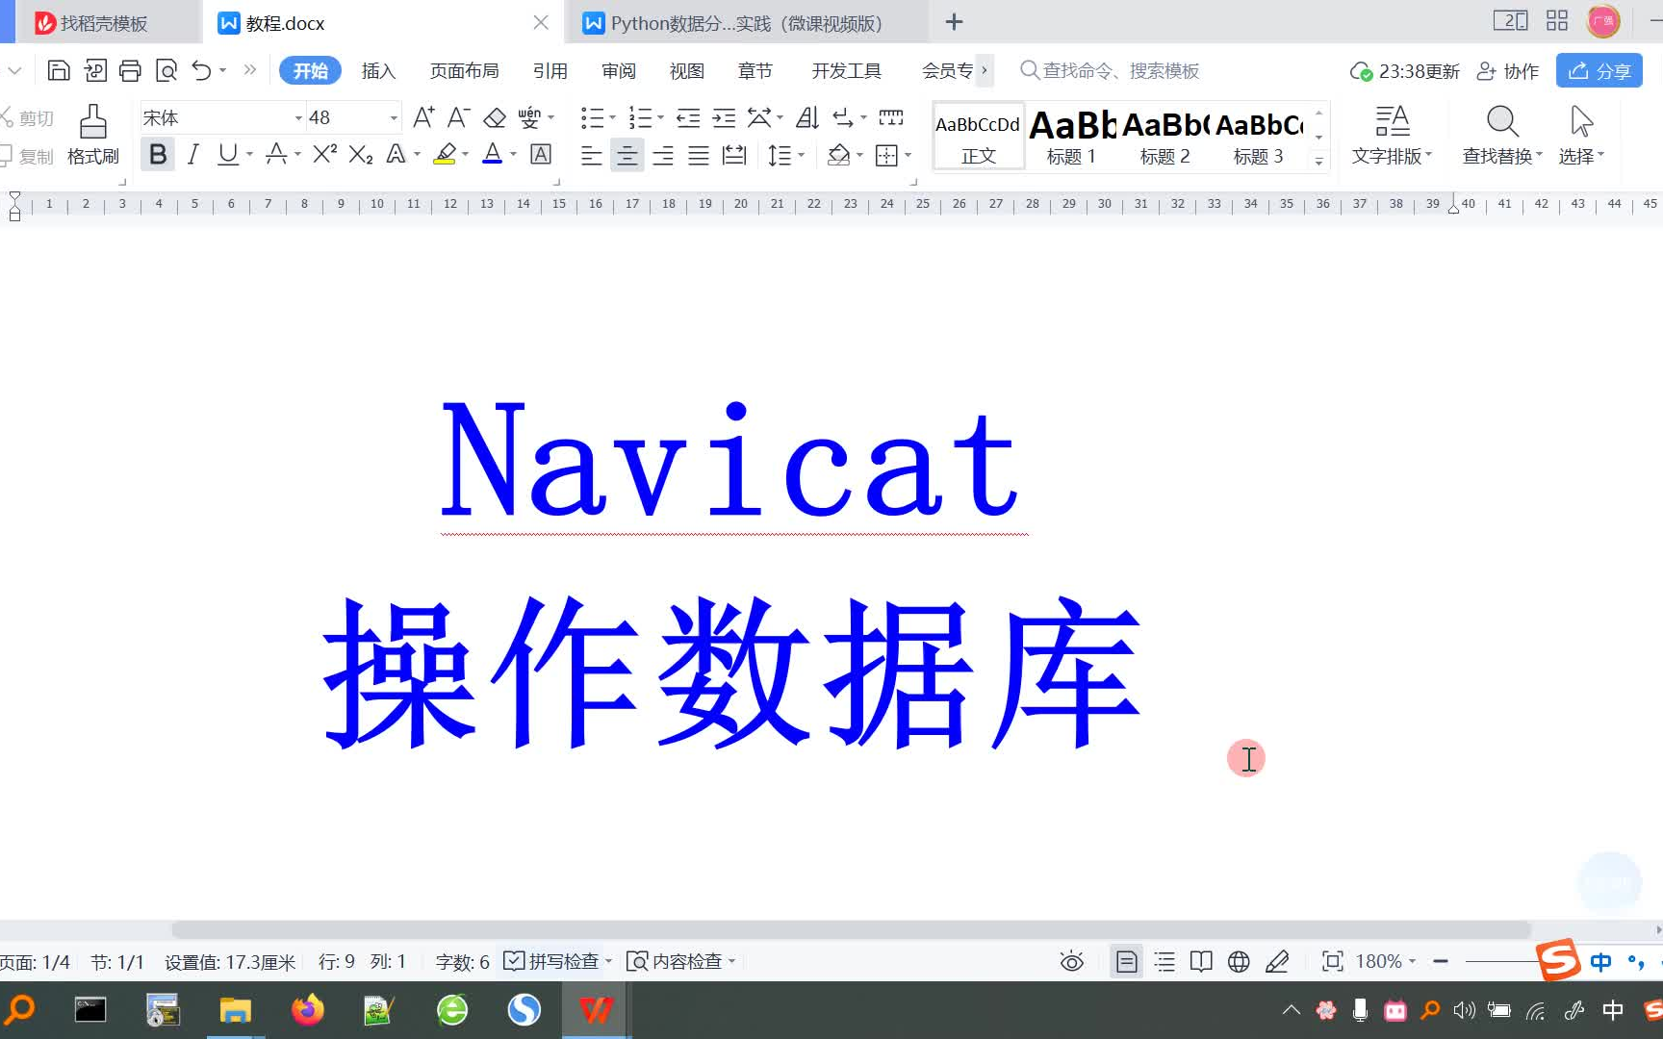The height and width of the screenshot is (1039, 1663).
Task: Open the font name dropdown
Action: coord(298,117)
